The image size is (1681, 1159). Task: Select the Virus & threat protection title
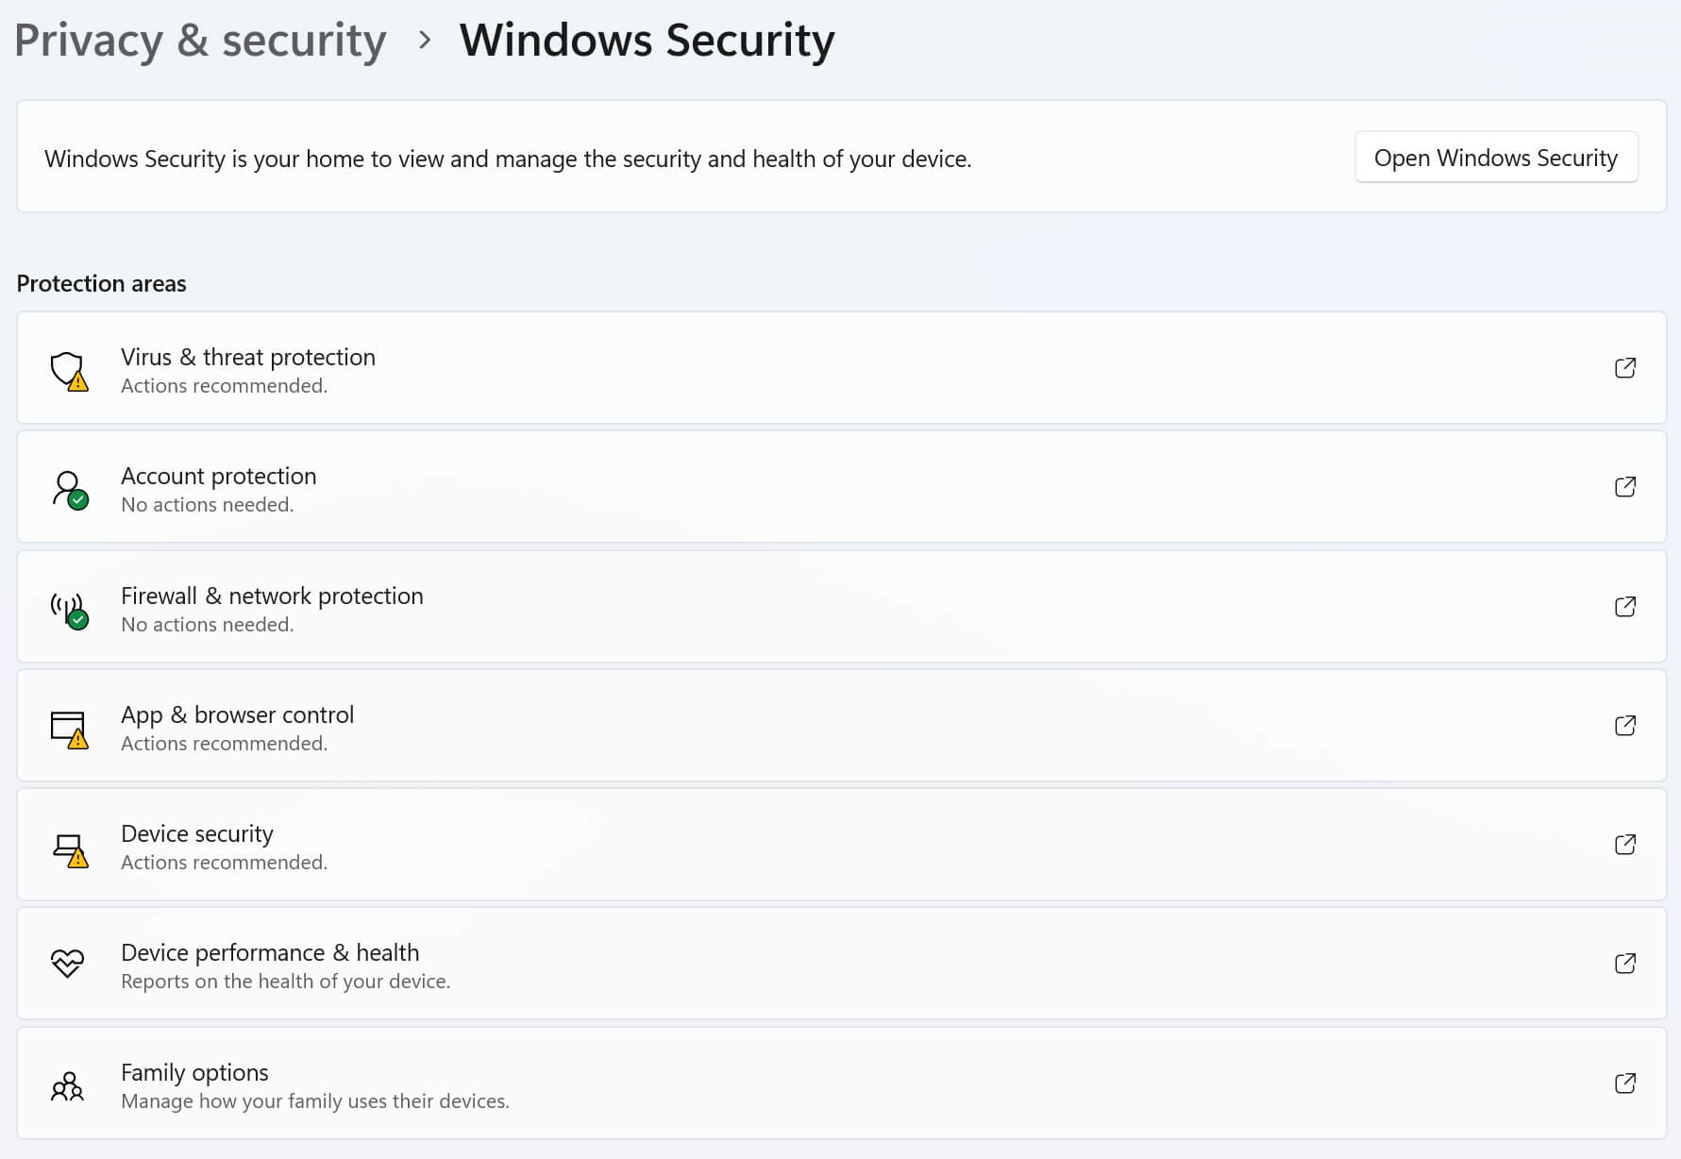coord(248,357)
